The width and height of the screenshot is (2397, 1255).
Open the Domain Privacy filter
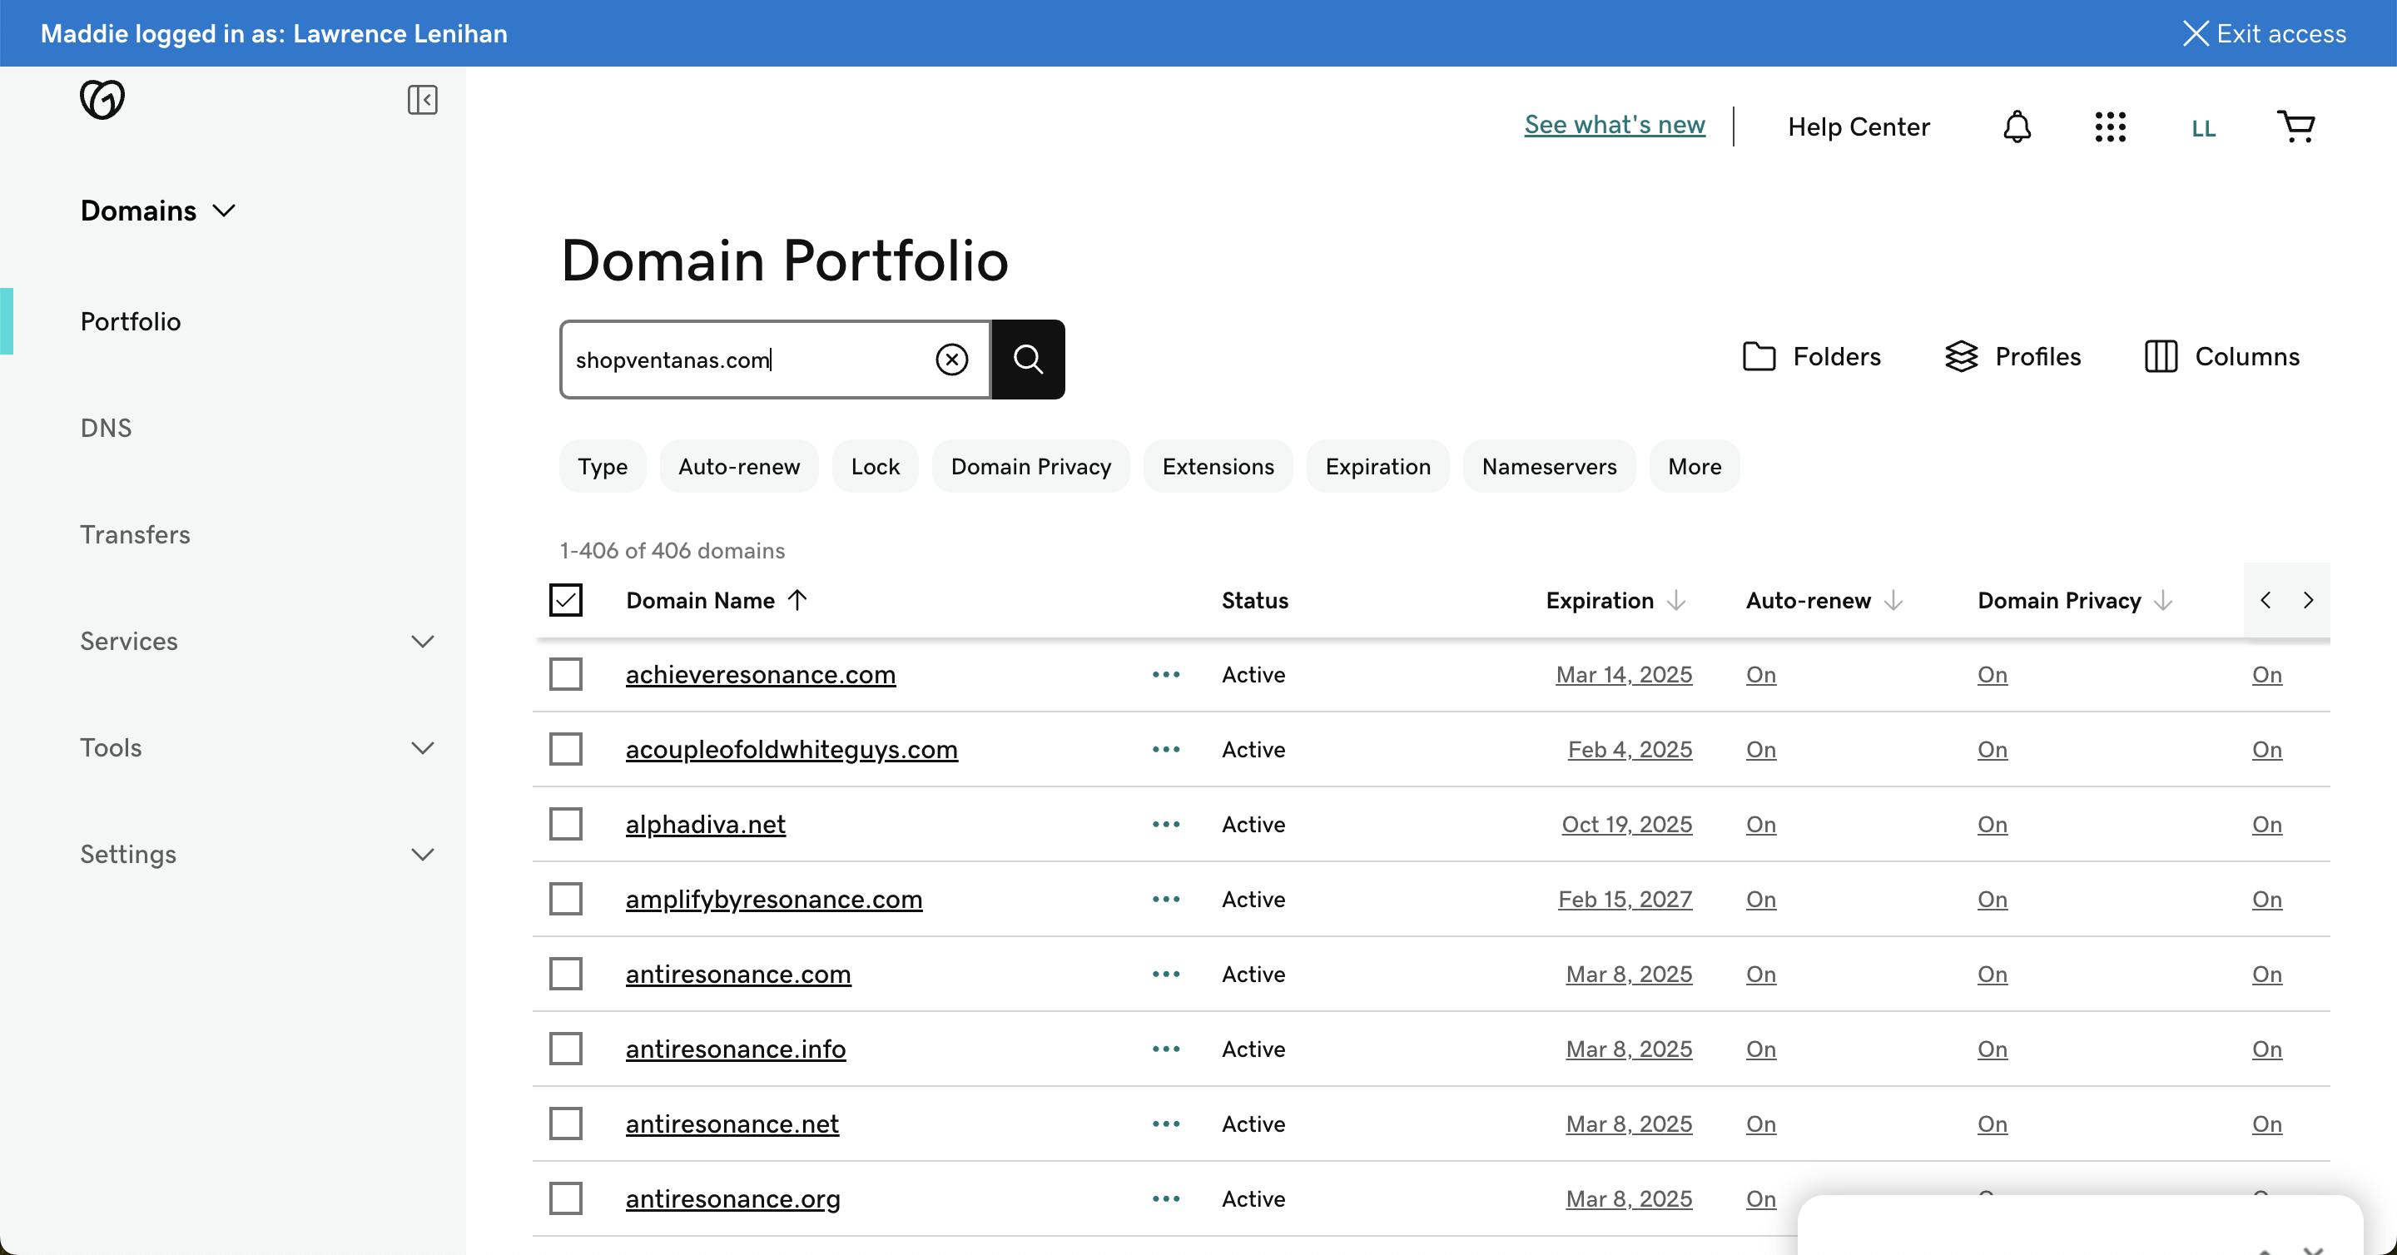pos(1031,466)
